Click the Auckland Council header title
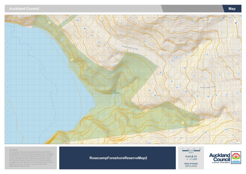 (x=24, y=9)
